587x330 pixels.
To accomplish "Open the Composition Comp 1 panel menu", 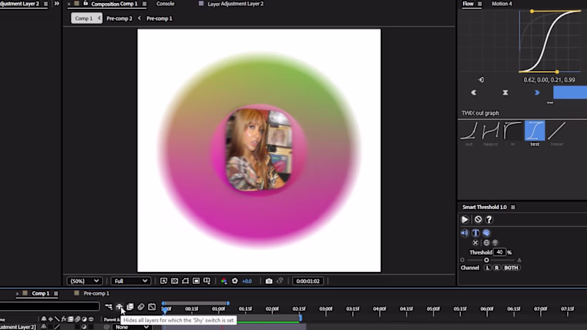I will (145, 4).
